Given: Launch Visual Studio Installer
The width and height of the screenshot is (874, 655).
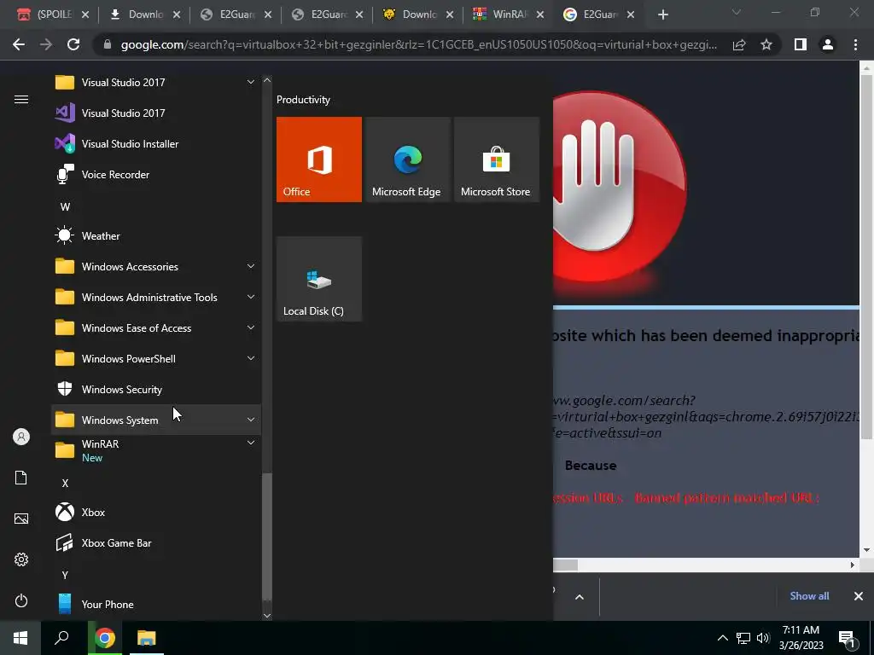Looking at the screenshot, I should [156, 143].
